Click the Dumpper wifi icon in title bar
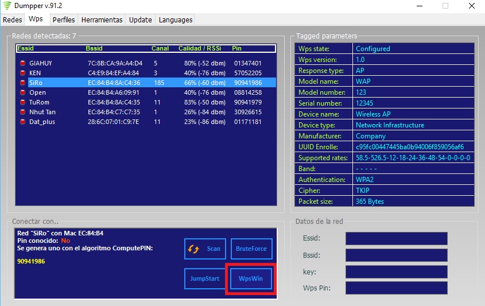 7,6
